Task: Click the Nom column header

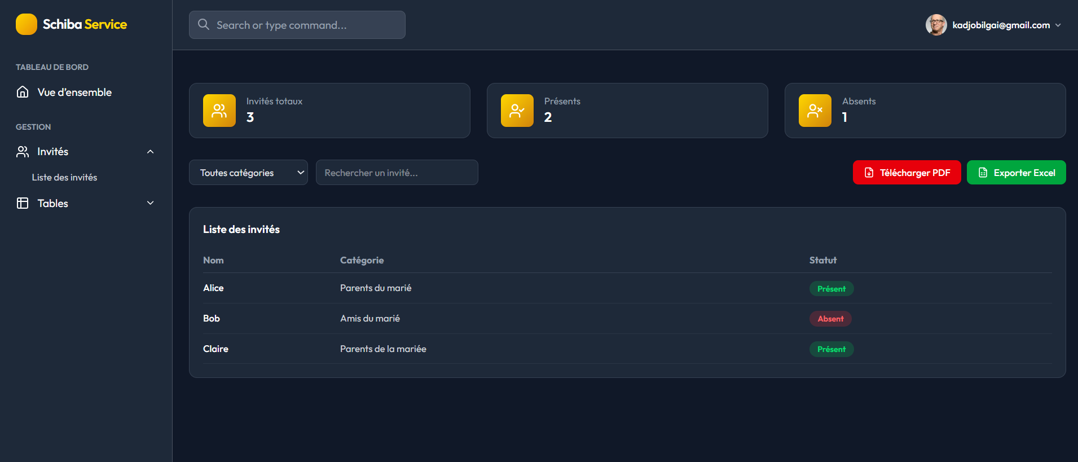Action: coord(213,260)
